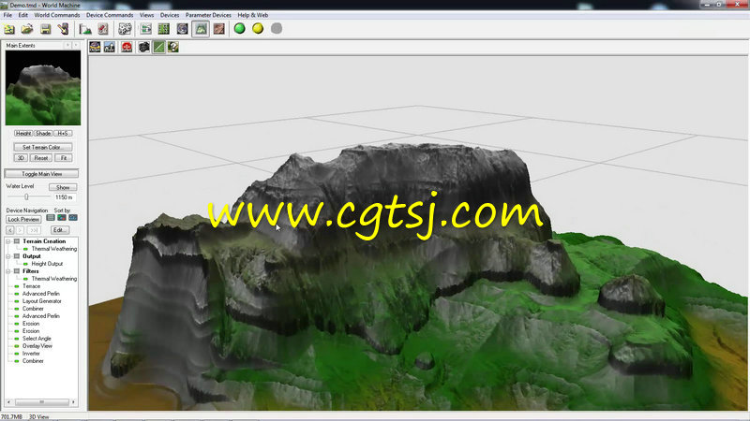Sort devices using the blue group icon

(73, 218)
